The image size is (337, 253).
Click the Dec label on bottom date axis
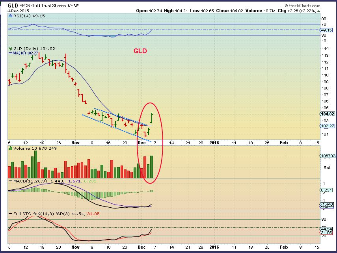click(x=142, y=247)
